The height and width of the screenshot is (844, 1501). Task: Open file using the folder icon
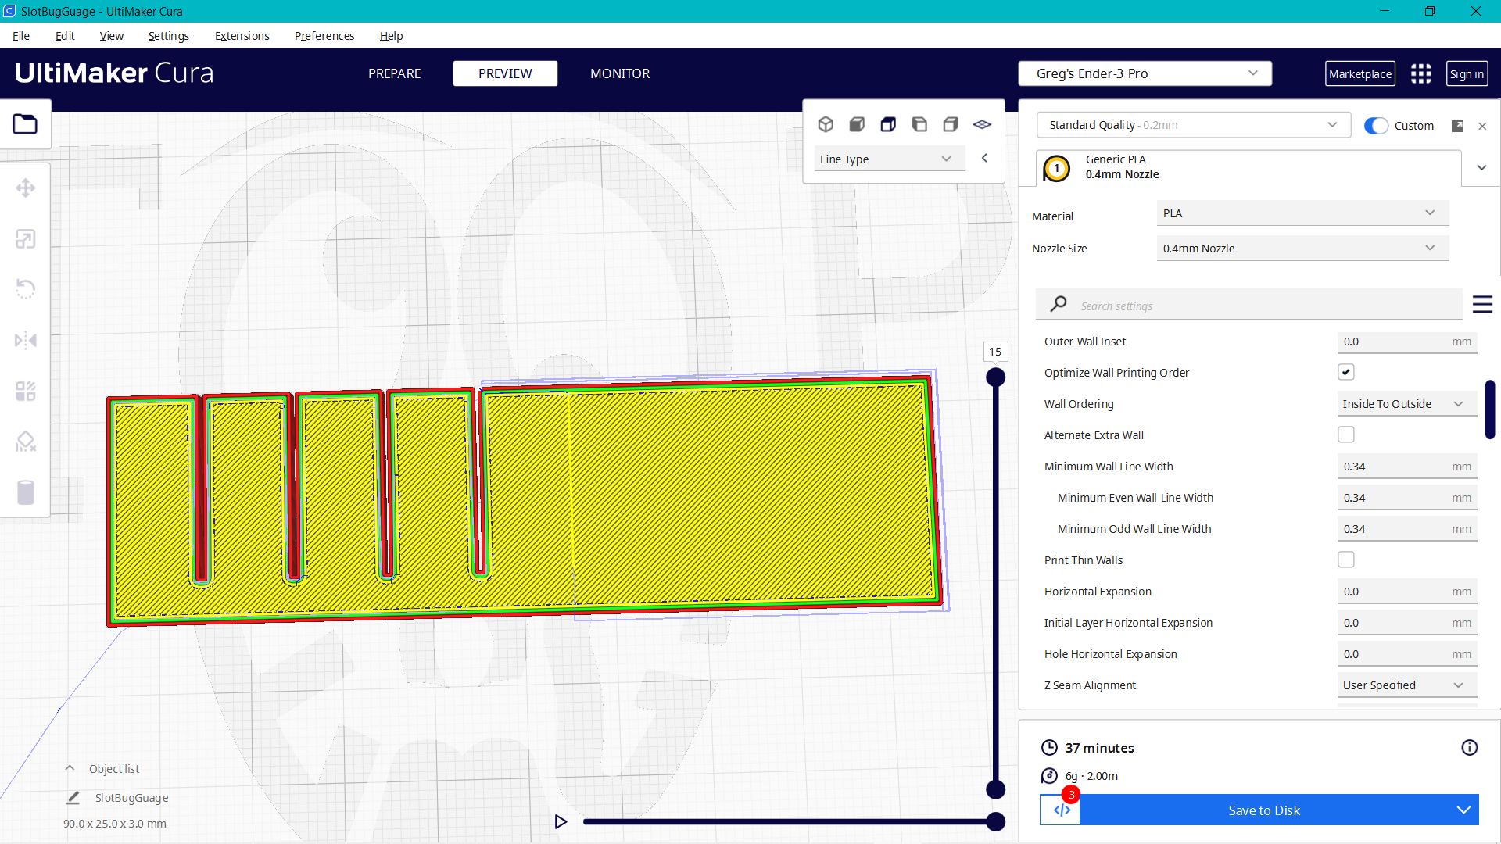point(25,124)
